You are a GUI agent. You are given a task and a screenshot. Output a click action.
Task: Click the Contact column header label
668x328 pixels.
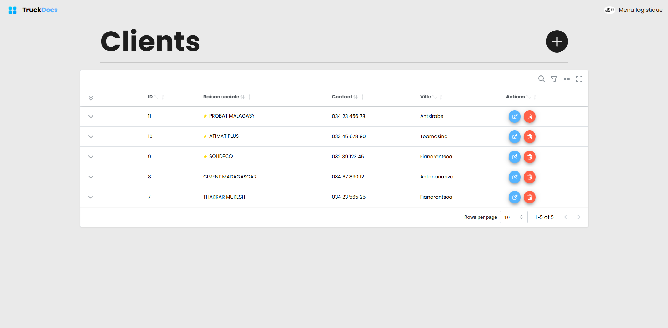tap(342, 97)
